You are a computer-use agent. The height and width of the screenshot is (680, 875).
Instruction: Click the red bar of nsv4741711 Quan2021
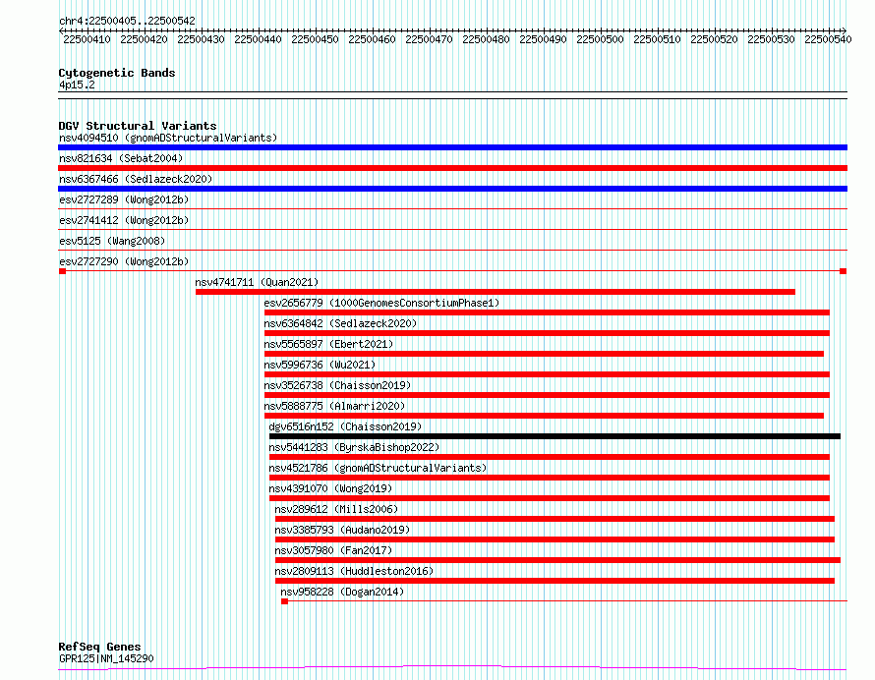coord(496,292)
